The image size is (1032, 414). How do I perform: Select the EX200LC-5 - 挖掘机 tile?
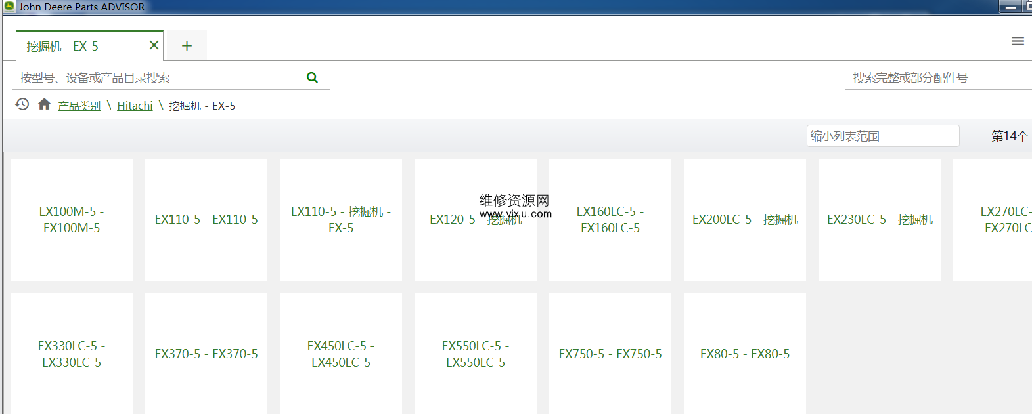pyautogui.click(x=745, y=220)
